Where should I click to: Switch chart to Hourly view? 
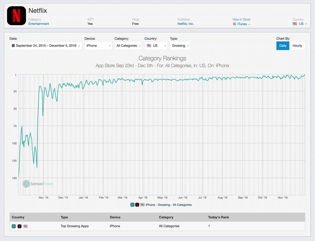pyautogui.click(x=297, y=46)
